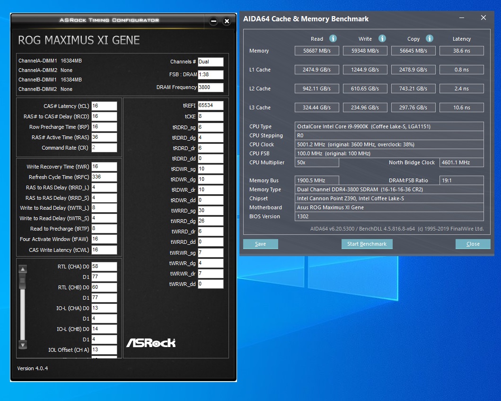Click the scroll down arrow in RTL panel
The image size is (501, 401).
(23, 345)
